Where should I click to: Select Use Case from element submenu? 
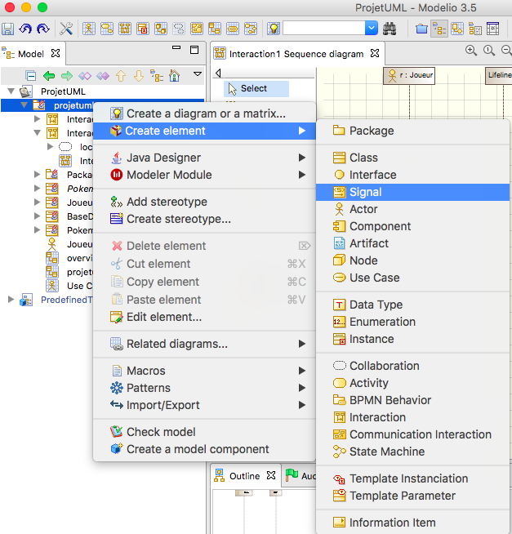pyautogui.click(x=374, y=278)
